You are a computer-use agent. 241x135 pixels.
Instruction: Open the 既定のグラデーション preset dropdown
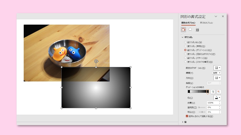coord(217,68)
